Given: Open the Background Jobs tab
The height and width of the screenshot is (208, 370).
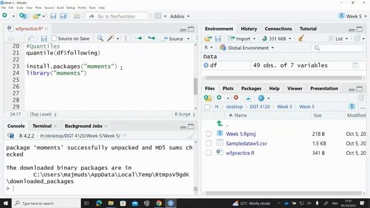Looking at the screenshot, I should click(x=83, y=126).
